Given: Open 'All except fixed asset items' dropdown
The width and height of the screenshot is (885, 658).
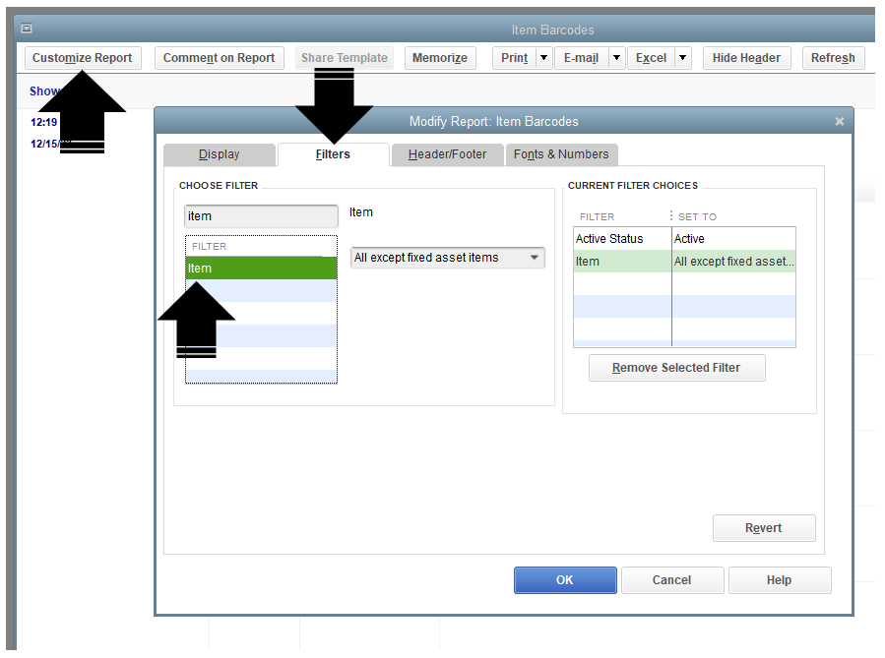Looking at the screenshot, I should (x=448, y=258).
